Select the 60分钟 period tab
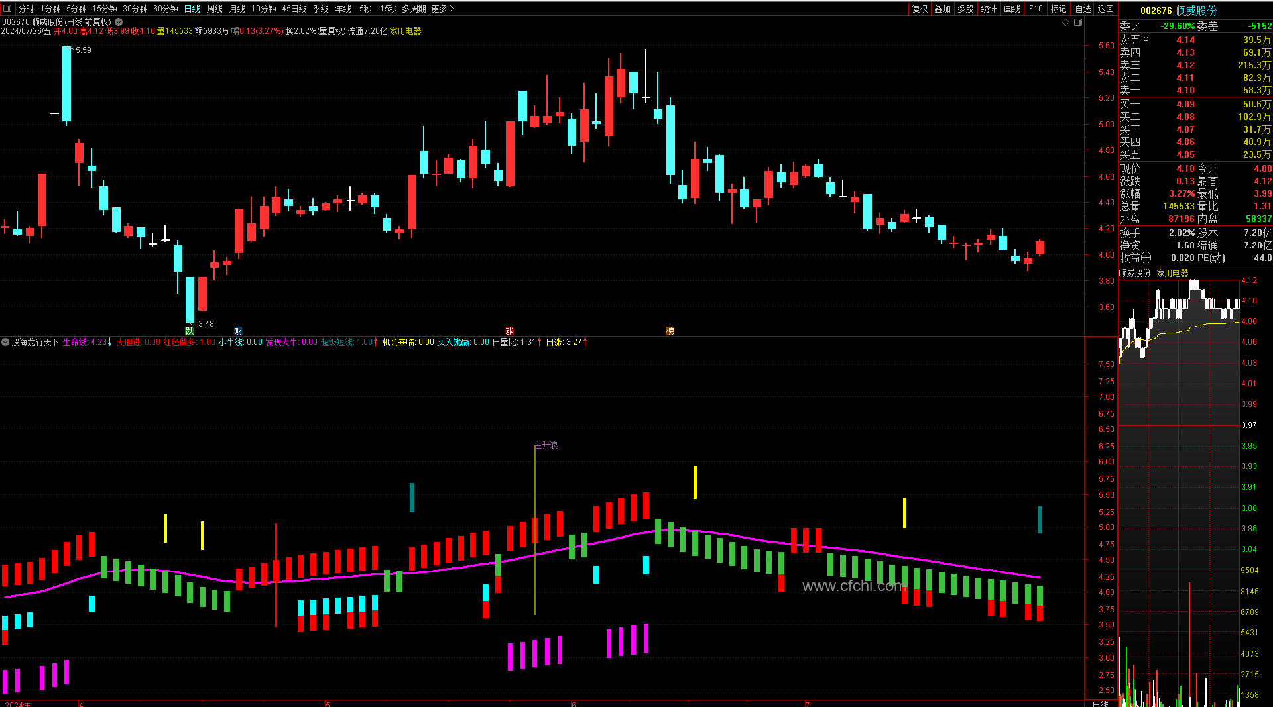1273x707 pixels. 166,9
